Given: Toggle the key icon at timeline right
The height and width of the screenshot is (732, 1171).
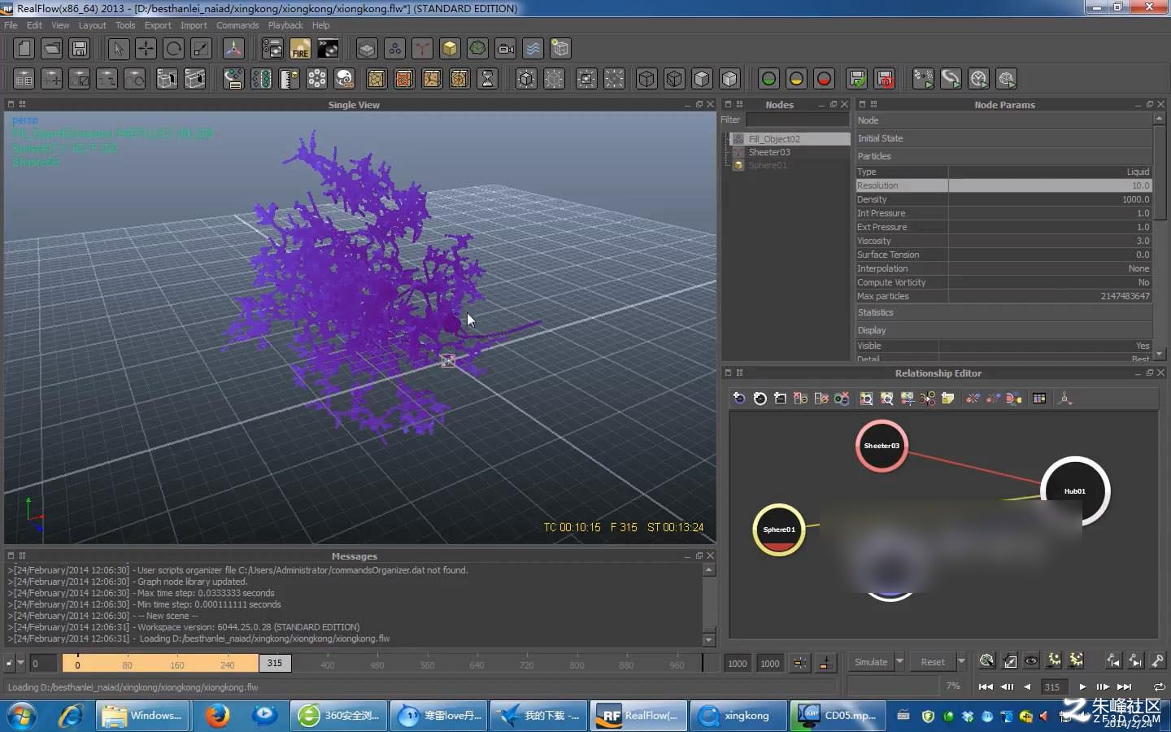Looking at the screenshot, I should (1157, 661).
